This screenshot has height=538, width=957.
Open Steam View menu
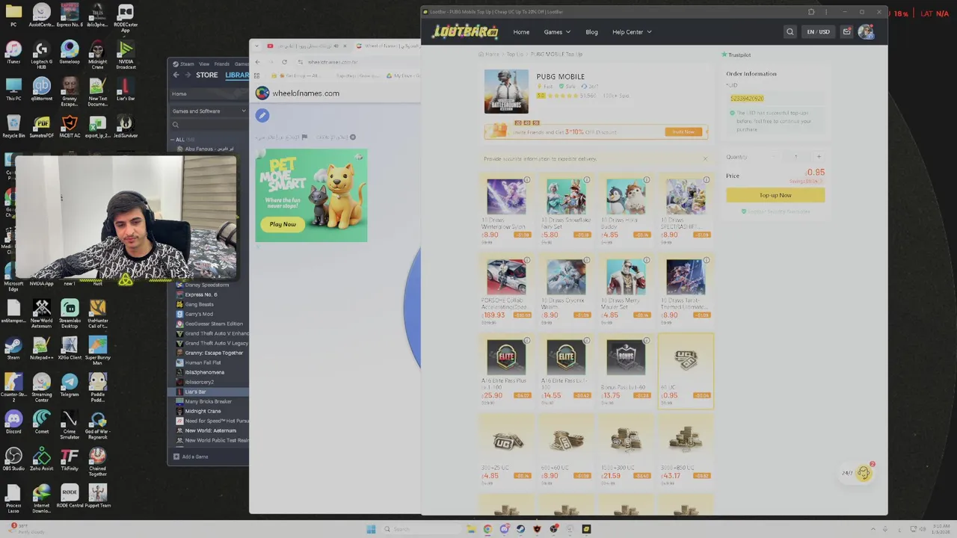pos(204,64)
